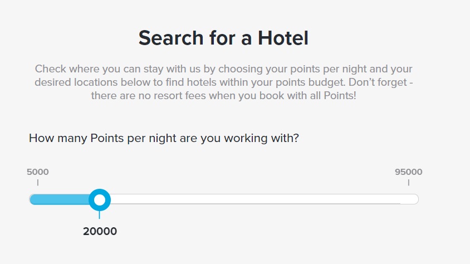Click the blue circular slider handle

coord(100,199)
